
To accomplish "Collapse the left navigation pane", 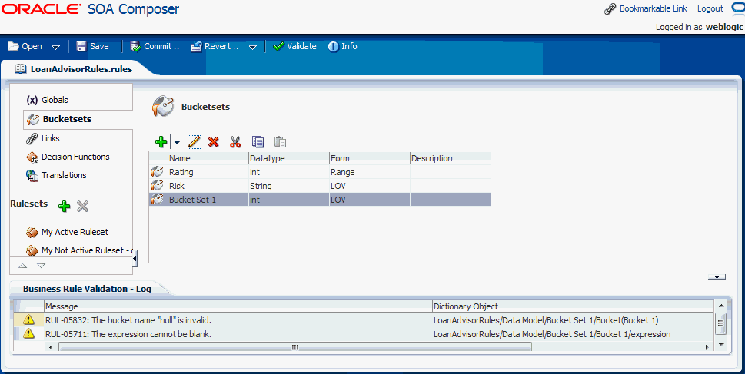I will coord(135,259).
